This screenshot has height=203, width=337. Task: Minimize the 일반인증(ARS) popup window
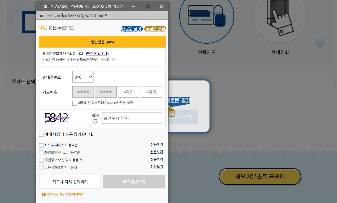(134, 6)
